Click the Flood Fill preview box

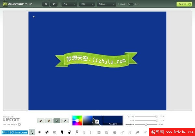click(113, 120)
